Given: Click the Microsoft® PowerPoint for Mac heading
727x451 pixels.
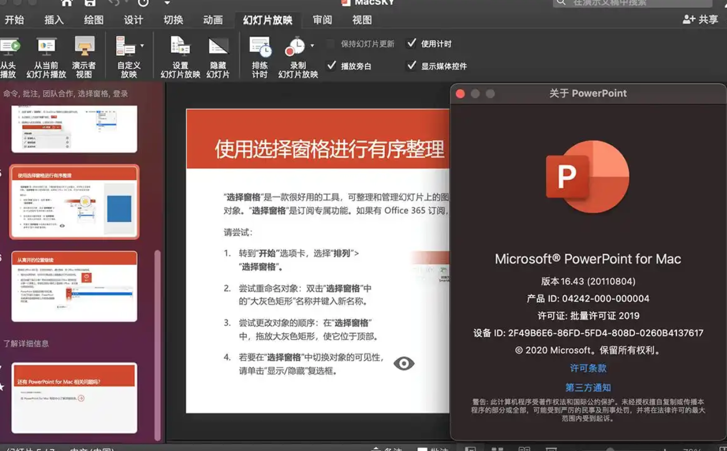Looking at the screenshot, I should coord(588,259).
